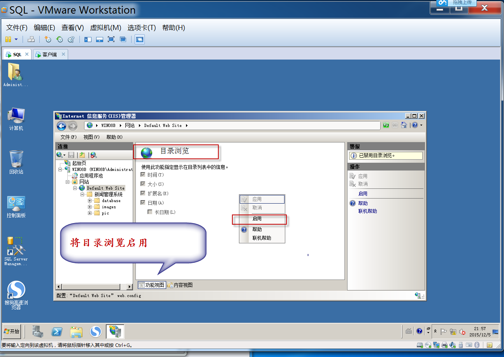Click the IIS Manager forward navigation arrow

point(72,126)
